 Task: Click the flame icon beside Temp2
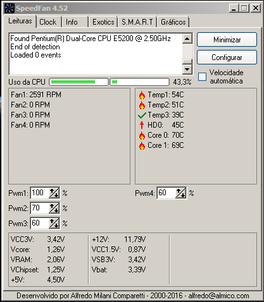(142, 106)
